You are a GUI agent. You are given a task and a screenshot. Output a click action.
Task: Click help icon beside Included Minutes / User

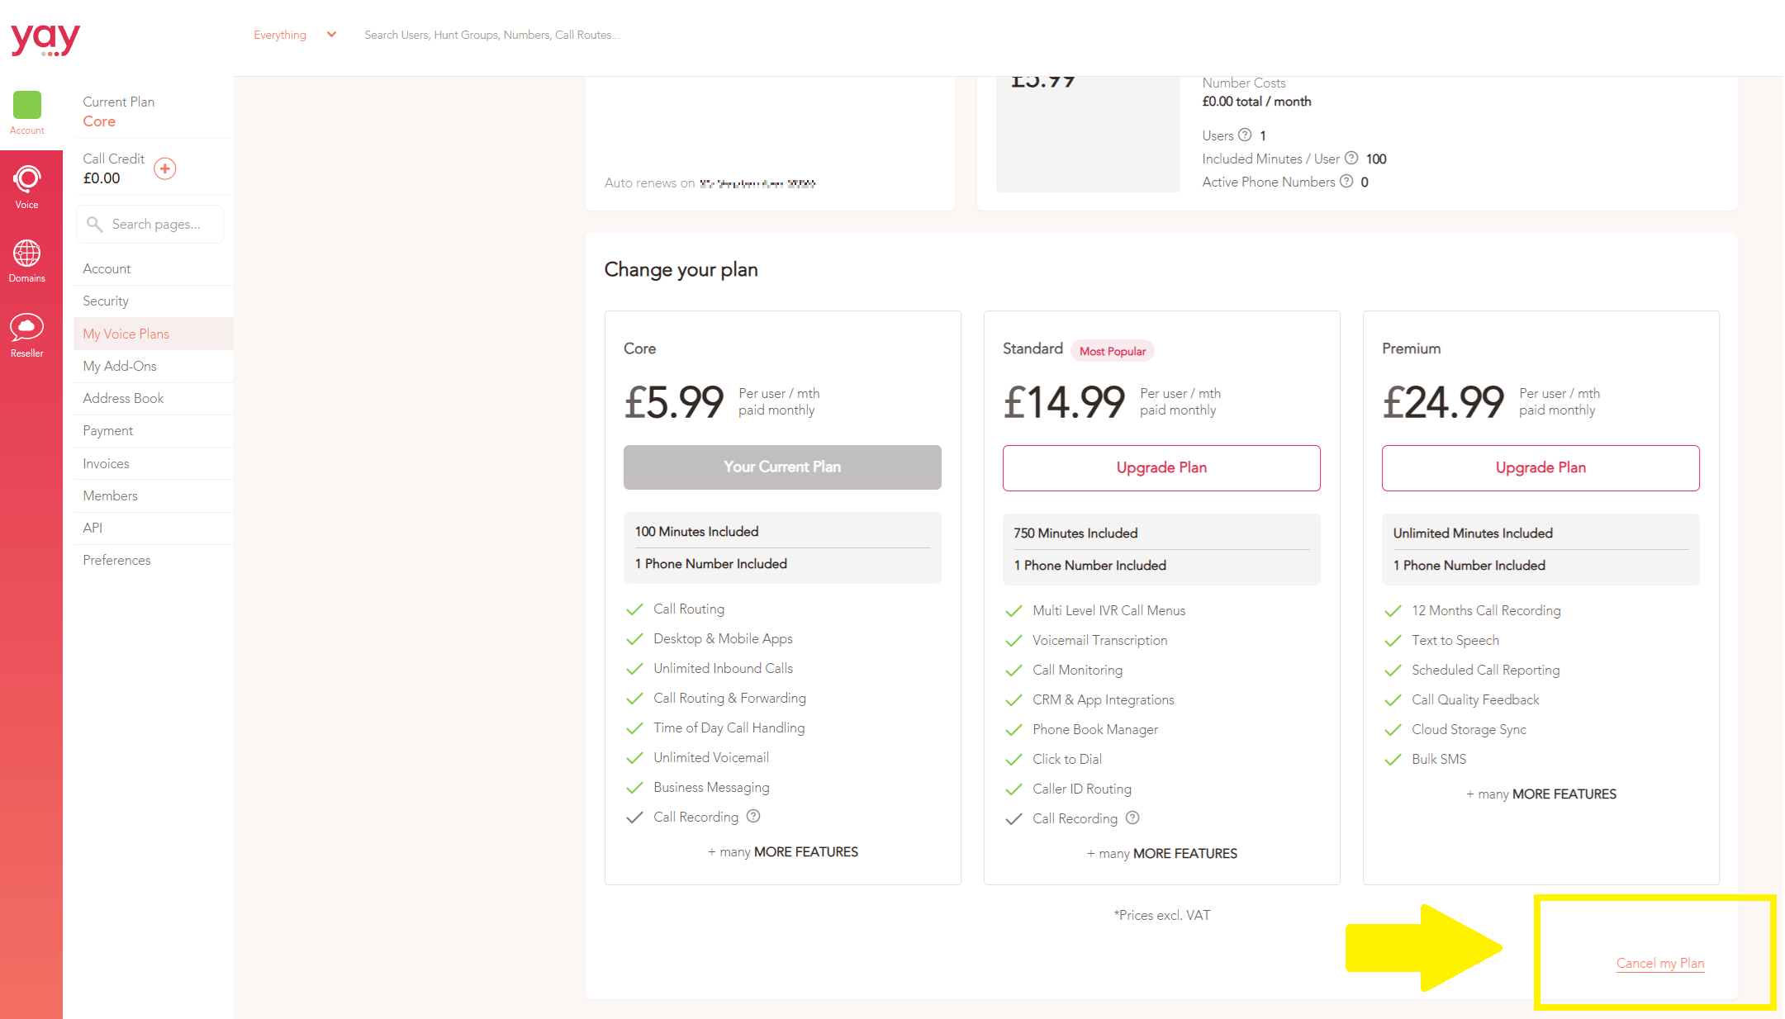(x=1351, y=158)
